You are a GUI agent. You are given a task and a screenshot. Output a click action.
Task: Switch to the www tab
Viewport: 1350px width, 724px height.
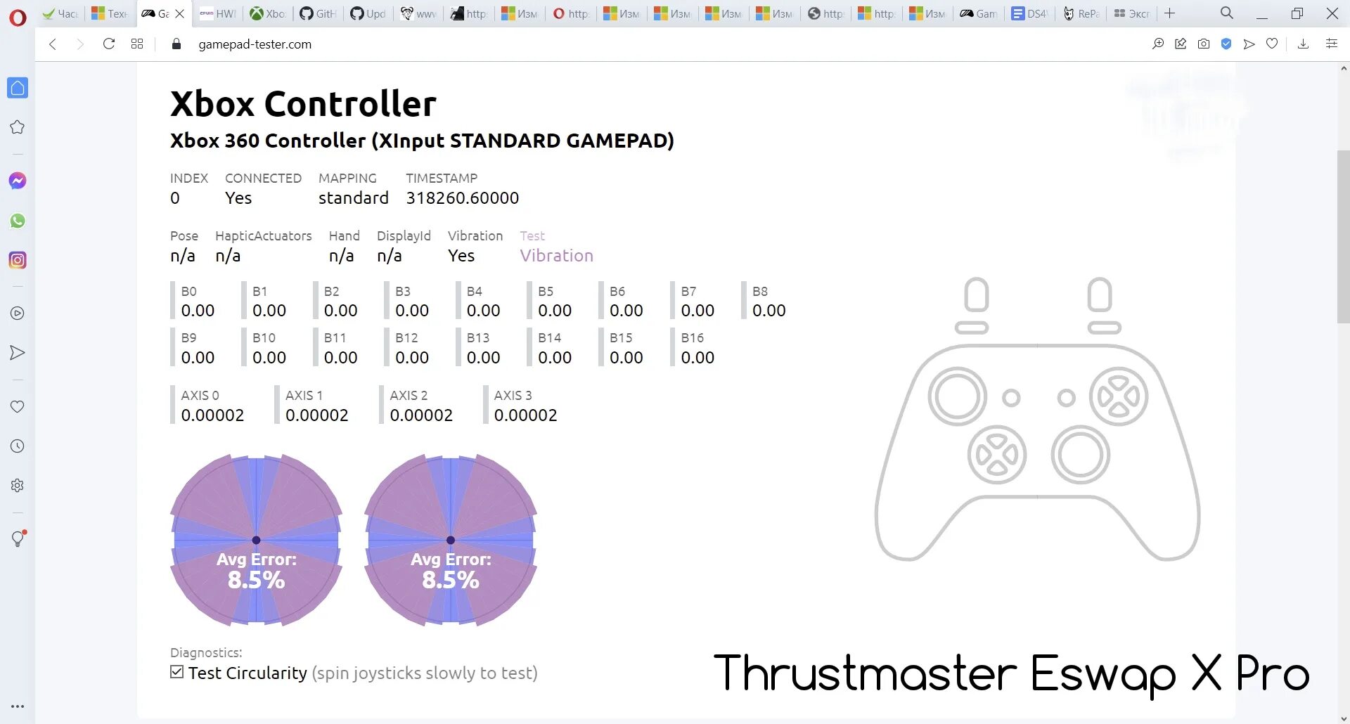click(419, 13)
